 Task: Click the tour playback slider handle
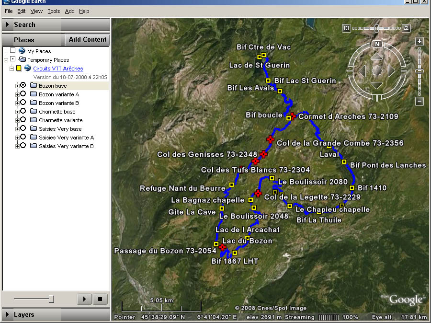click(51, 299)
